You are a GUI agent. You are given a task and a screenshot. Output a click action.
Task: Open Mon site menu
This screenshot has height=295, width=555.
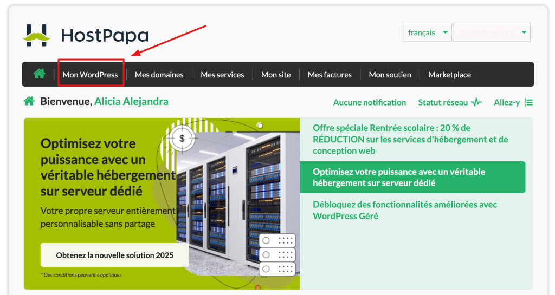(276, 75)
